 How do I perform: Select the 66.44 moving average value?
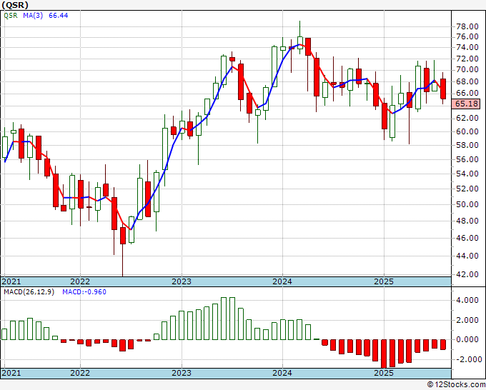tap(59, 16)
